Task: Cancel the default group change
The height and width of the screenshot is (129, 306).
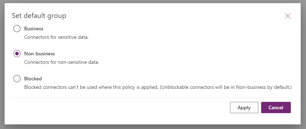Action: [x=276, y=107]
